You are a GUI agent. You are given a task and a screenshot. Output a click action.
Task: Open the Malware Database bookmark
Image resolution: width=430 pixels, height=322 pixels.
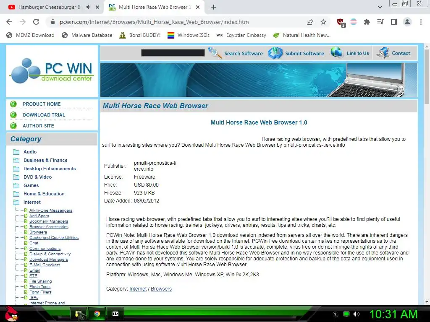point(87,35)
